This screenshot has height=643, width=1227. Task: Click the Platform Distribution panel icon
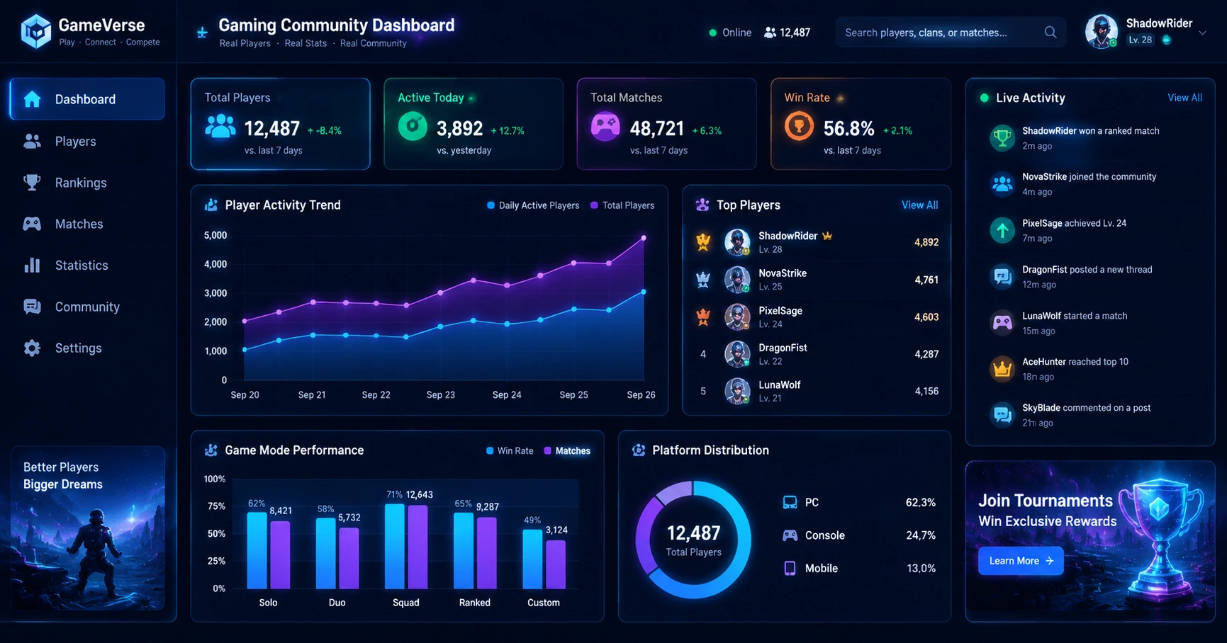click(639, 450)
